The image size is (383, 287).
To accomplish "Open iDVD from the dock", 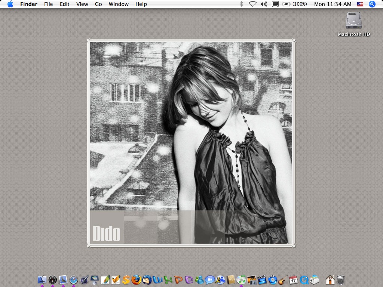I will [273, 280].
